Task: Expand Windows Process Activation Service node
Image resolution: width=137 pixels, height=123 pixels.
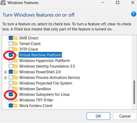Action: coord(5,78)
